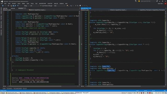Click the left editor split handle

point(79,12)
